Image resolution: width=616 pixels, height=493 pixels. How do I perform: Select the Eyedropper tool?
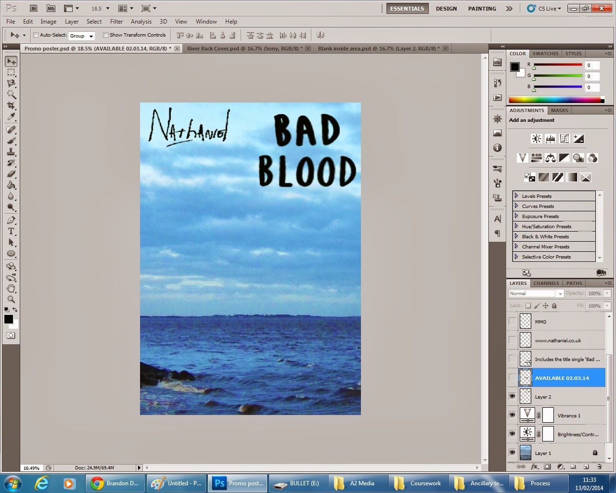click(11, 117)
